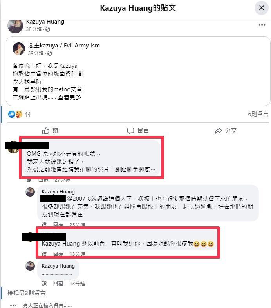Image resolution: width=271 pixels, height=308 pixels.
Task: Expand 檢視另2則留言 to view more comments
Action: click(27, 293)
